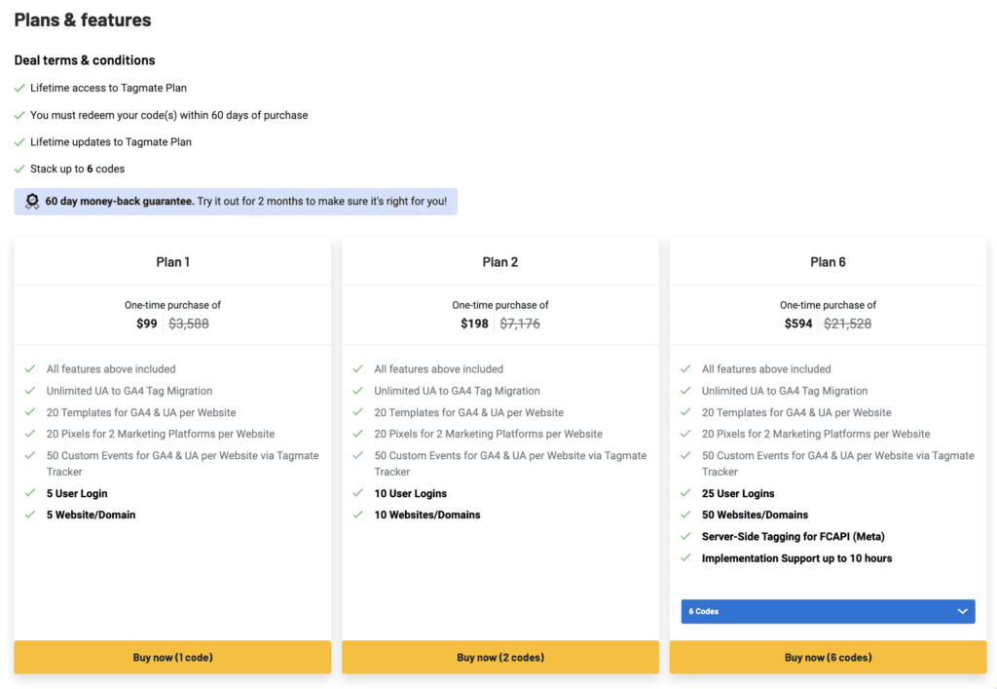The height and width of the screenshot is (689, 997).
Task: Open the 6 Codes dropdown
Action: click(828, 611)
